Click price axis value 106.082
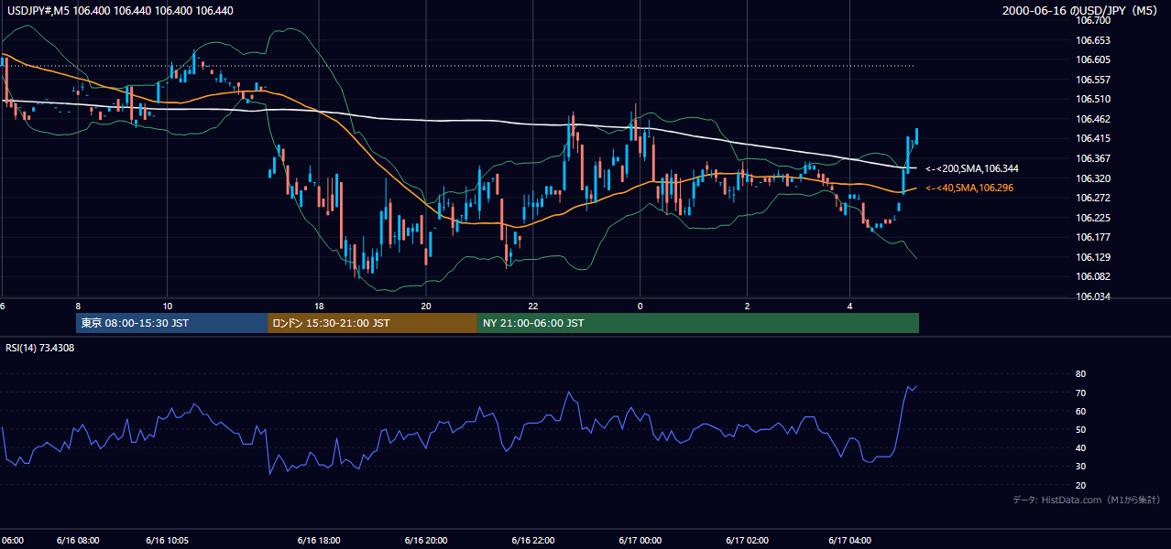 (1092, 276)
